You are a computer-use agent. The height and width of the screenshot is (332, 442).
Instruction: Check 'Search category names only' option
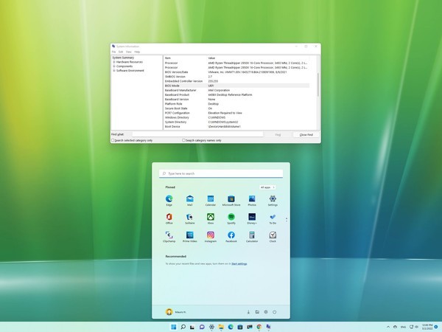[184, 139]
